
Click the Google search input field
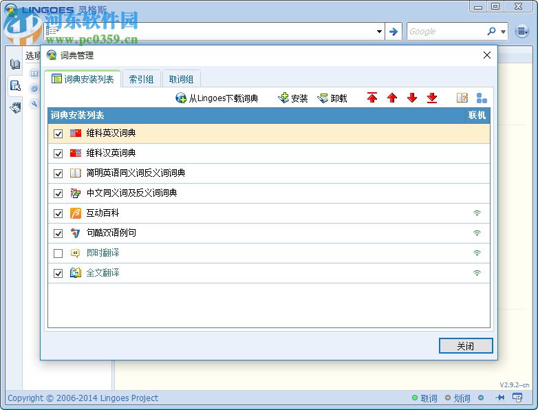(x=446, y=32)
